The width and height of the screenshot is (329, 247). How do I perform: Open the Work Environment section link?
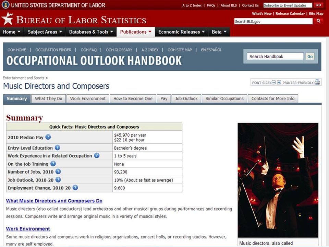(x=28, y=229)
